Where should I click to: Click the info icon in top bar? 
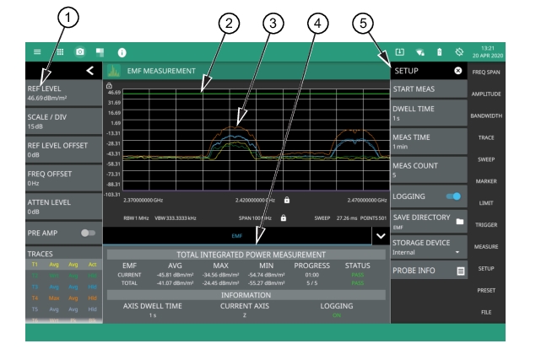click(x=122, y=52)
